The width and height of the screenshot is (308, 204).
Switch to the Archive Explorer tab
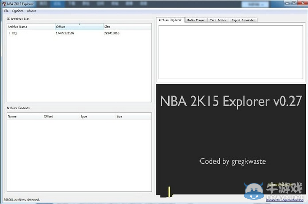coord(170,20)
